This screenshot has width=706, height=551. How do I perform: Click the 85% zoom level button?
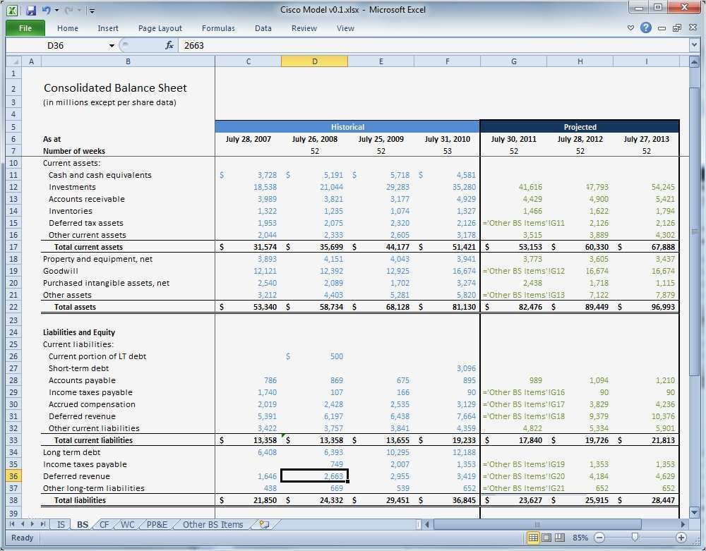[x=580, y=538]
